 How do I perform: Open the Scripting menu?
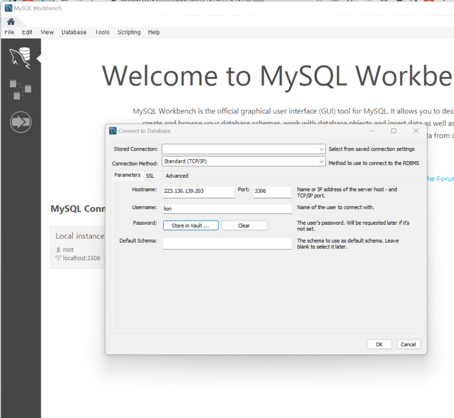pyautogui.click(x=129, y=32)
